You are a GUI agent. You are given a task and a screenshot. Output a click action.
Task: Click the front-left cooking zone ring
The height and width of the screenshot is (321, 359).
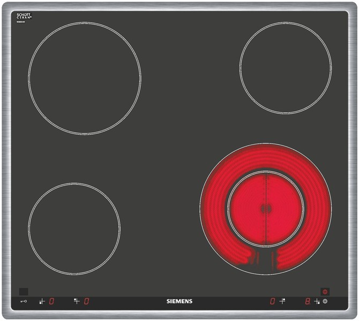pos(74,228)
